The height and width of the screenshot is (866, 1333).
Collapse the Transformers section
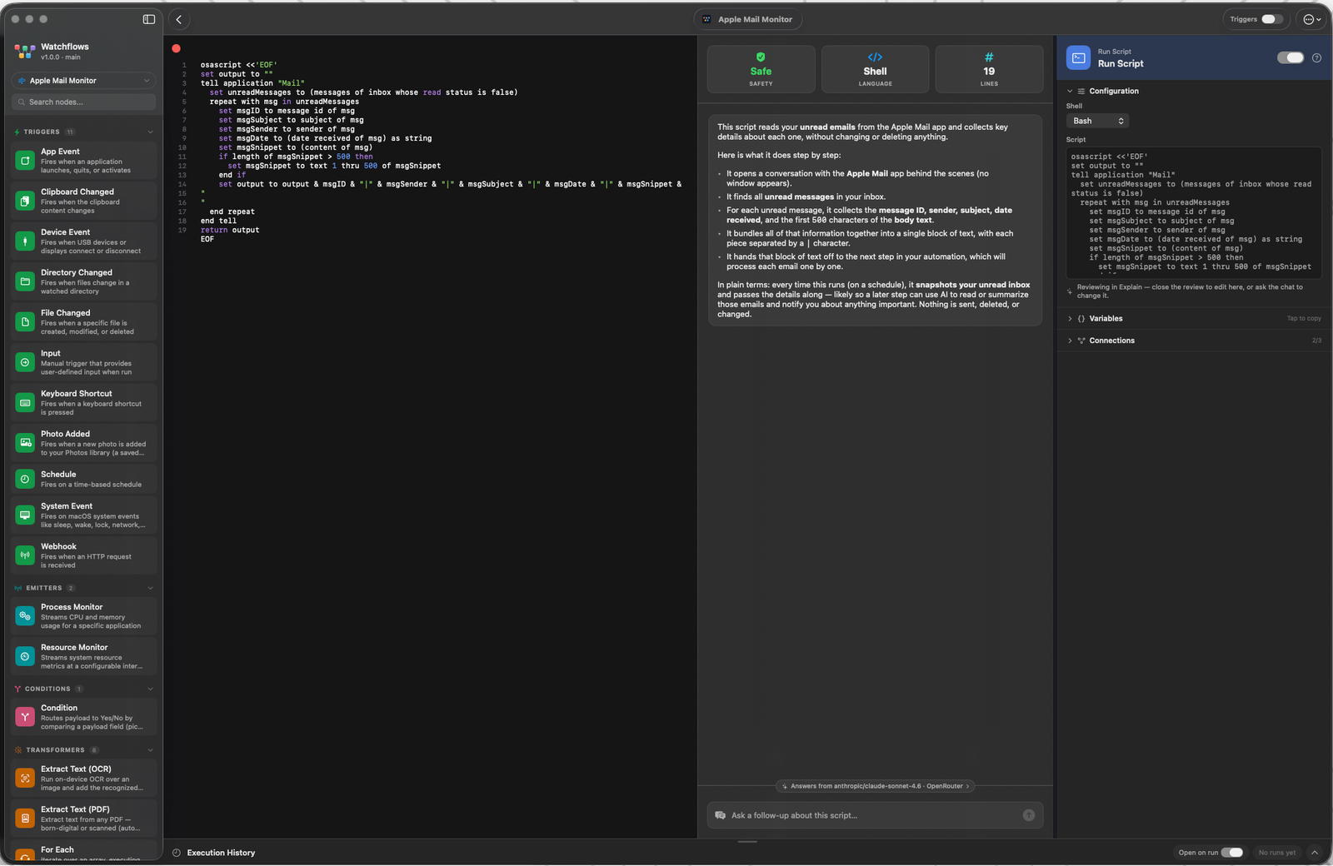click(150, 750)
